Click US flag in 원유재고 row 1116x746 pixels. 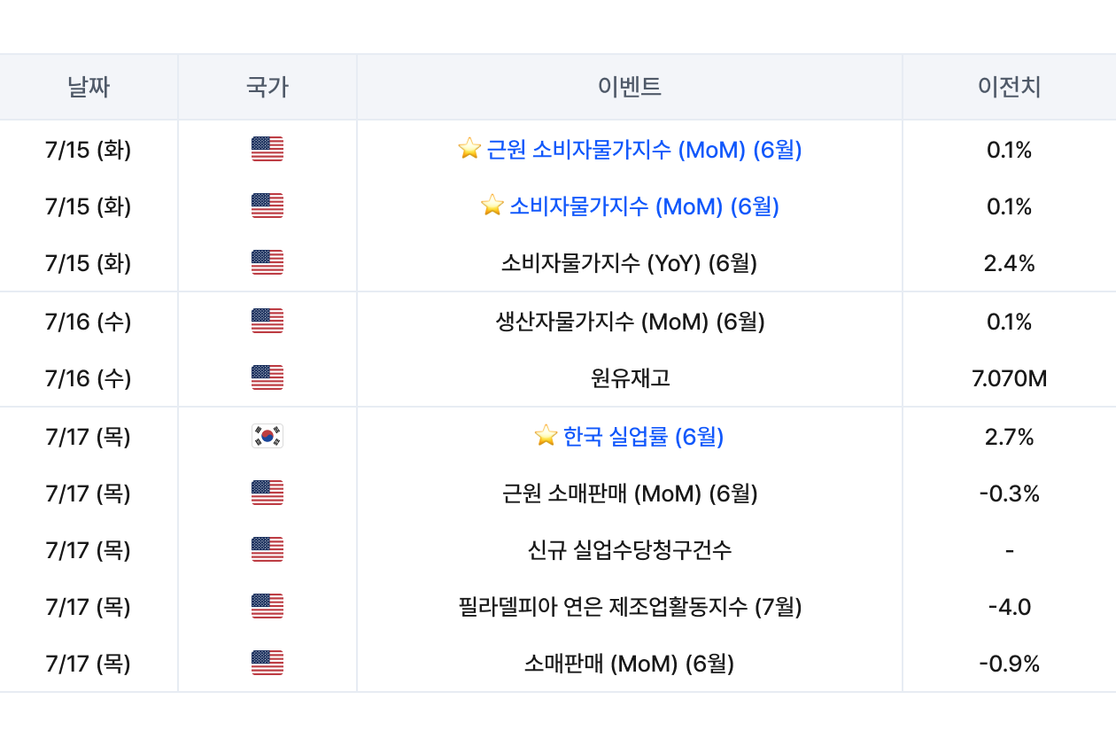pyautogui.click(x=267, y=377)
